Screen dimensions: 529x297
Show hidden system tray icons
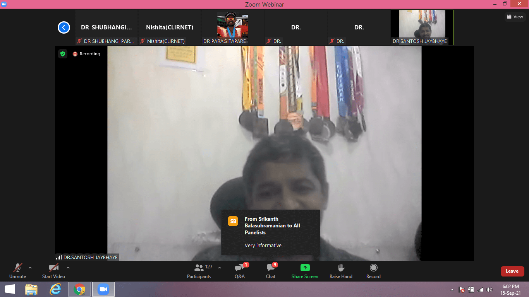pos(452,290)
